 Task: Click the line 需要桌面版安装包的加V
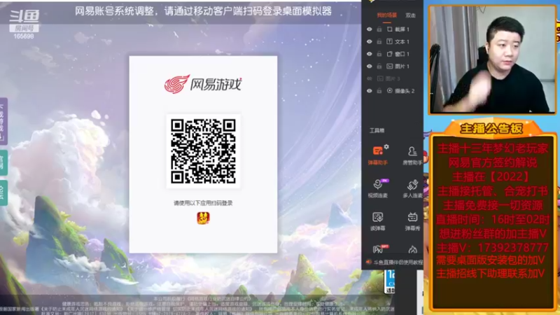(491, 260)
